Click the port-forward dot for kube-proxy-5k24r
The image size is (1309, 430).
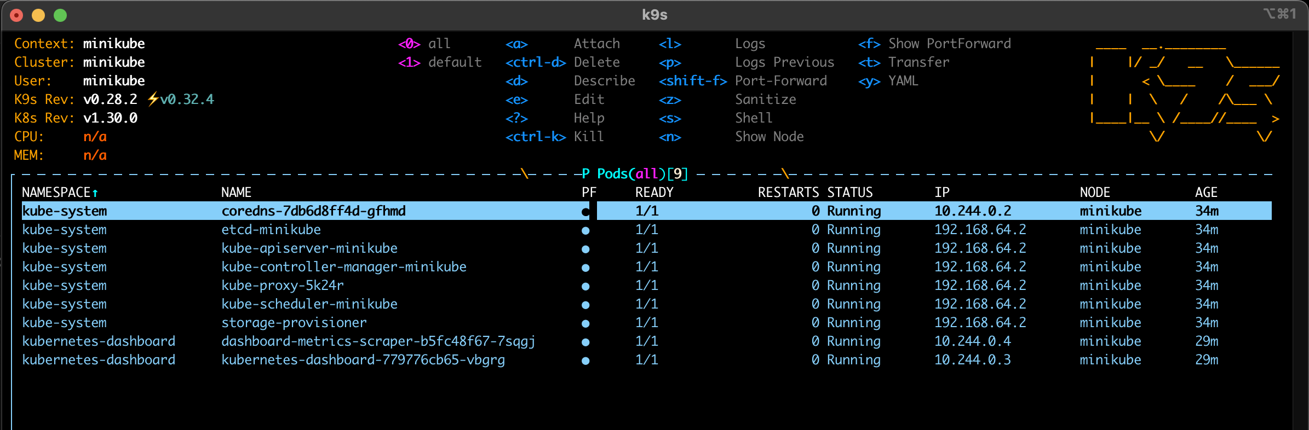(x=585, y=286)
